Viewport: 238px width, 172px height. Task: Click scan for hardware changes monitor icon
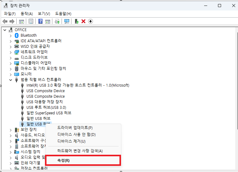pyautogui.click(x=67, y=22)
